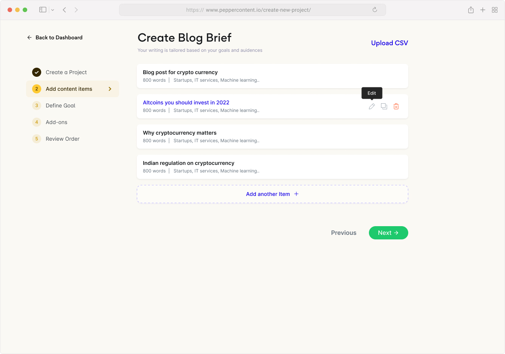Image resolution: width=505 pixels, height=354 pixels.
Task: Duplicate the Altcoins item with the copy icon
Action: click(384, 106)
